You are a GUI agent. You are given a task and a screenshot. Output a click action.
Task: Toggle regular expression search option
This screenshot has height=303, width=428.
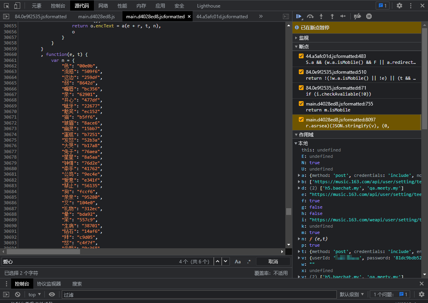[x=248, y=262]
